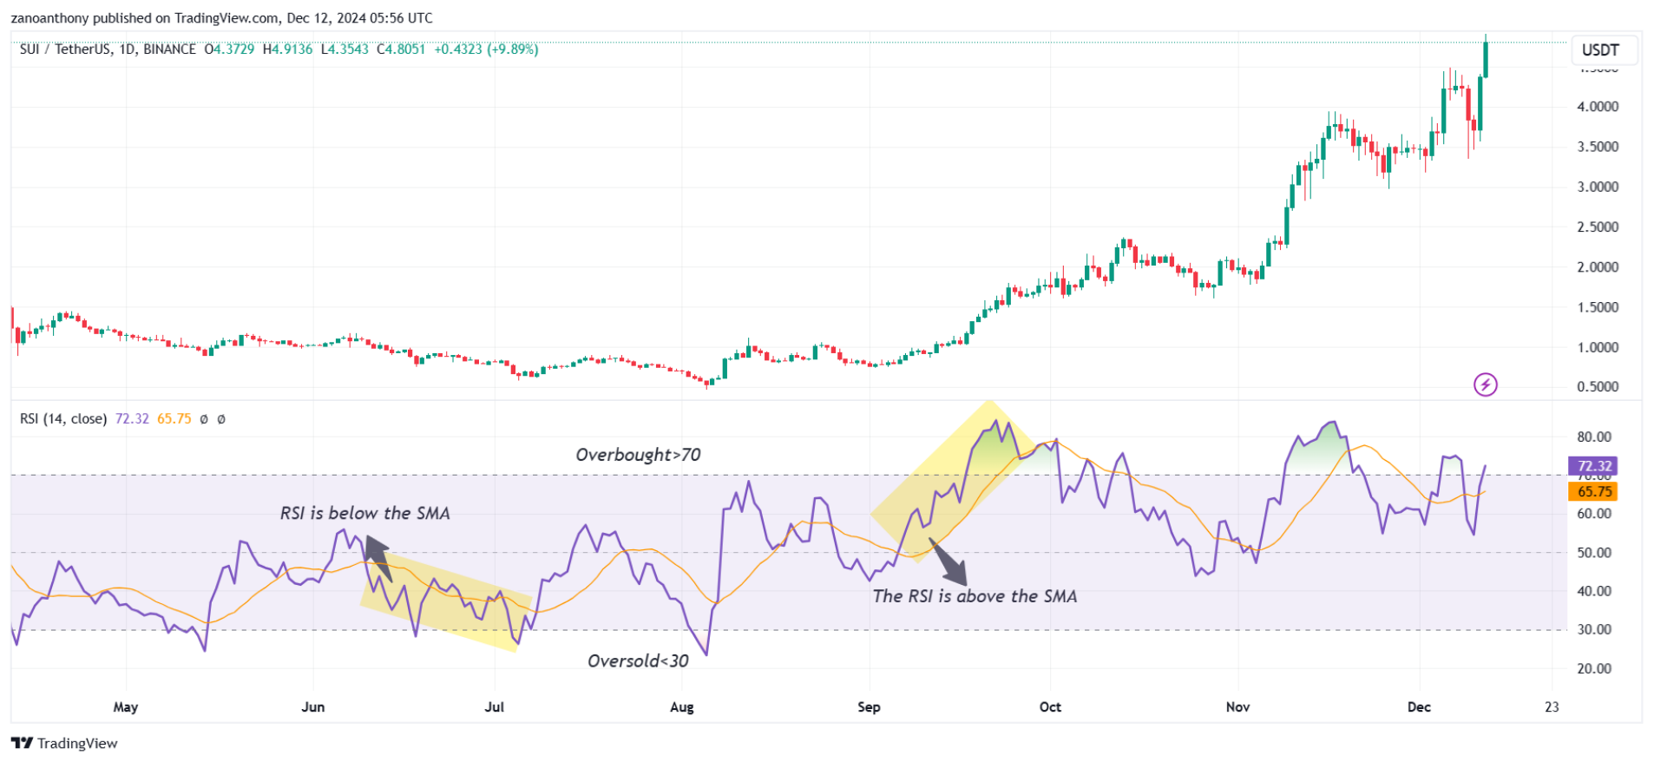Image resolution: width=1654 pixels, height=762 pixels.
Task: Click the 4.0000 price level on axis
Action: pyautogui.click(x=1597, y=107)
